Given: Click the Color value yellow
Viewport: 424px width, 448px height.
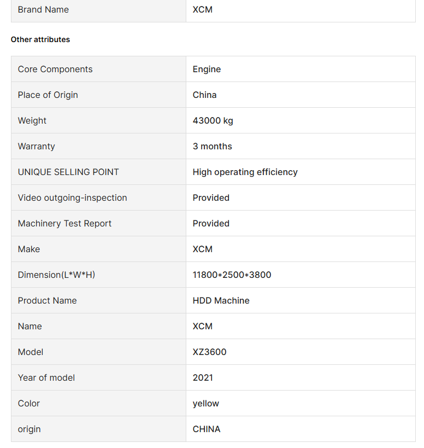Looking at the screenshot, I should [206, 404].
